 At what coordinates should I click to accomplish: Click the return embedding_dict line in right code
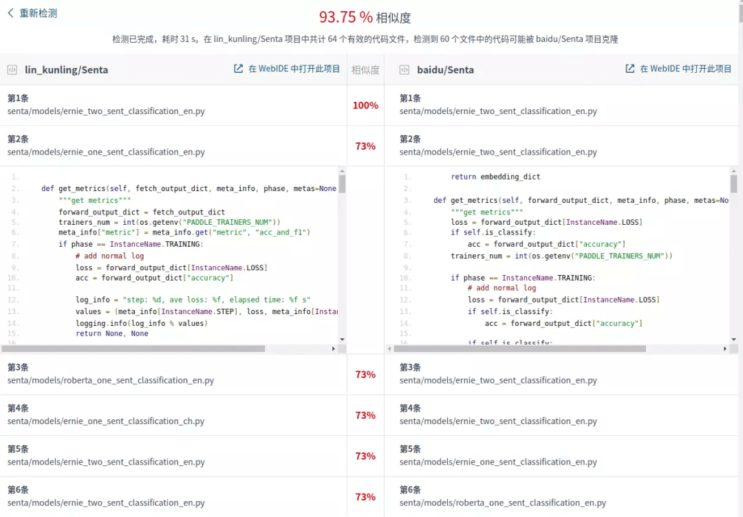click(495, 177)
